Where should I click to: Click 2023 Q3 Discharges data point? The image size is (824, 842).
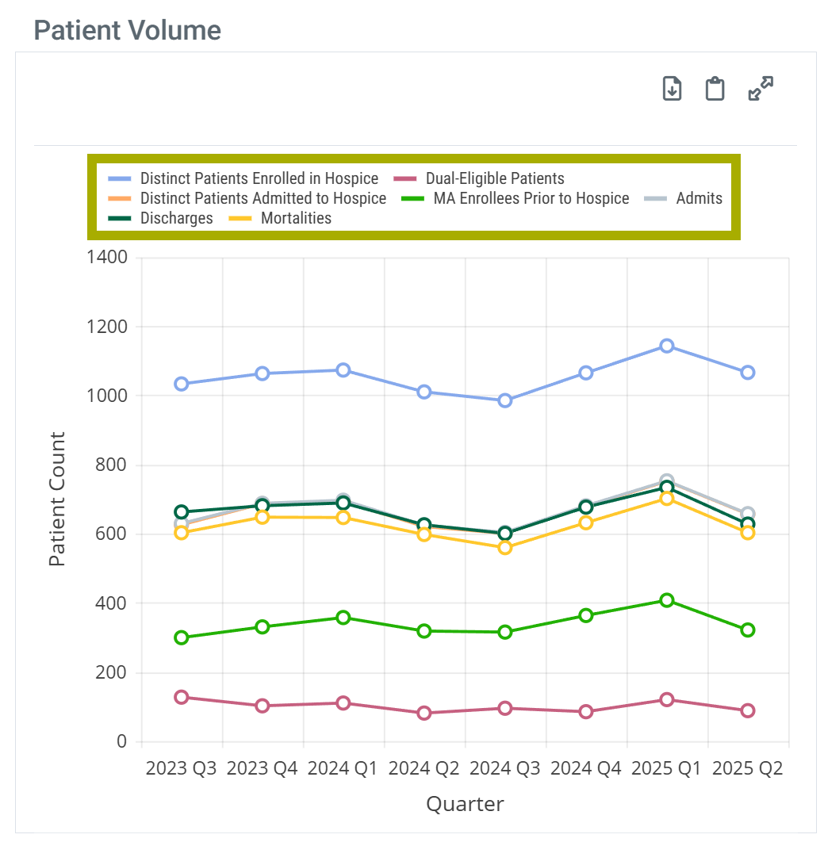click(182, 512)
